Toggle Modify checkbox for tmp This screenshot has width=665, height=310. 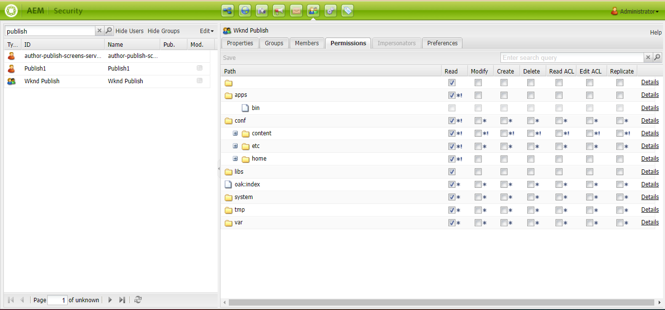[478, 210]
